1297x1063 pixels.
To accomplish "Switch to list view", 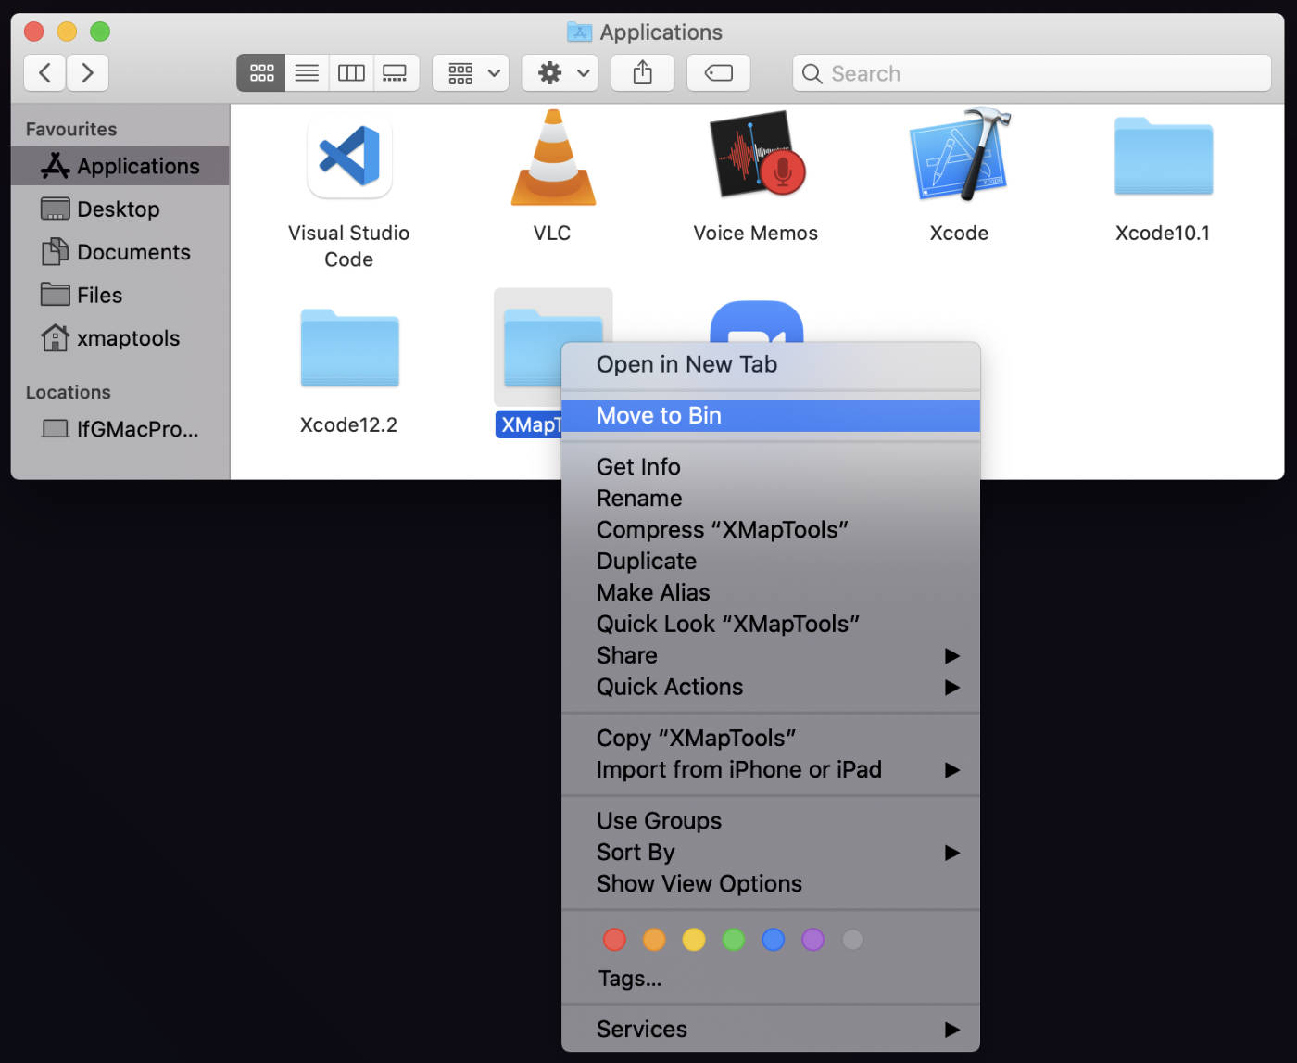I will (307, 73).
